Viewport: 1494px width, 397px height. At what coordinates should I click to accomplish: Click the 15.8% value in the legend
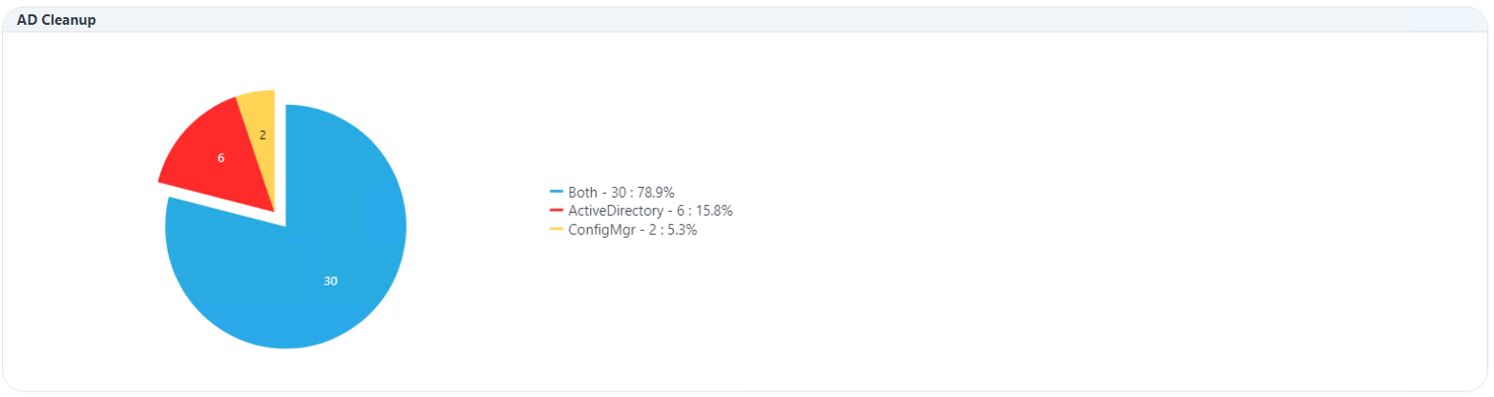(x=713, y=211)
